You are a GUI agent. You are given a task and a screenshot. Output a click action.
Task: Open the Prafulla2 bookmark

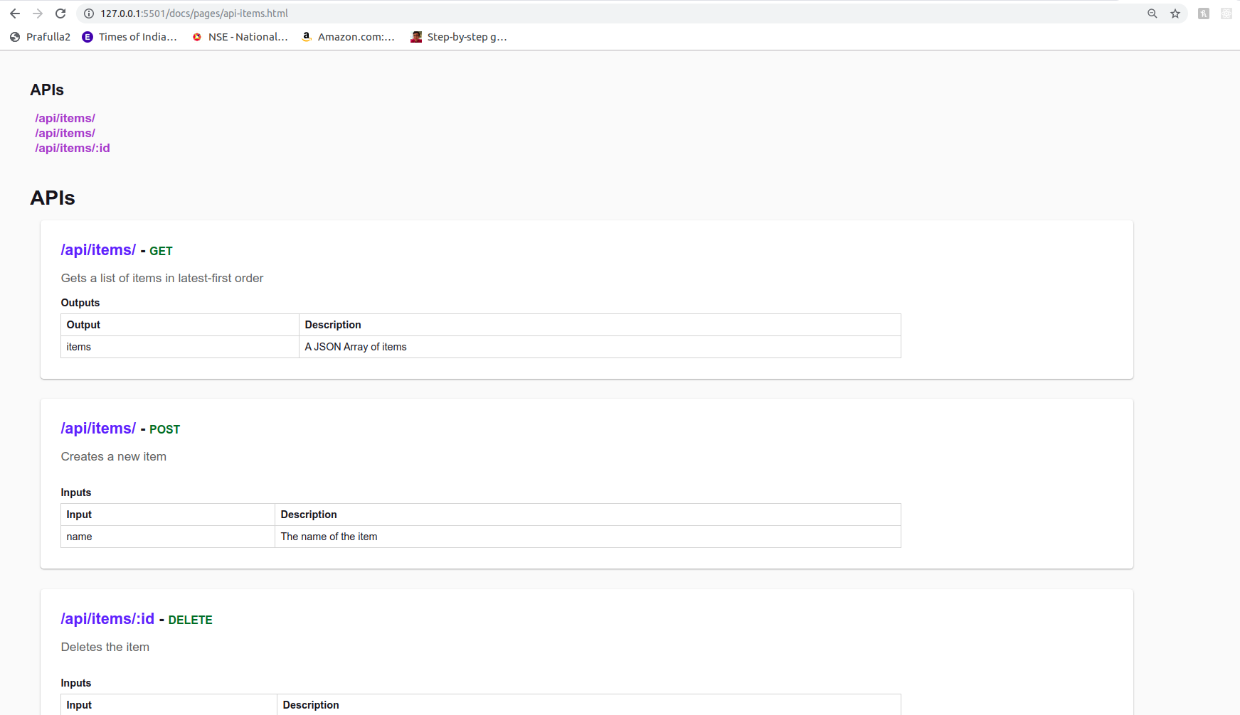41,37
